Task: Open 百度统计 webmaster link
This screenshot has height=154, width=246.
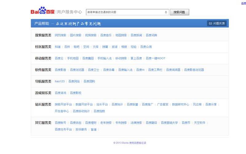Action: (x=117, y=104)
